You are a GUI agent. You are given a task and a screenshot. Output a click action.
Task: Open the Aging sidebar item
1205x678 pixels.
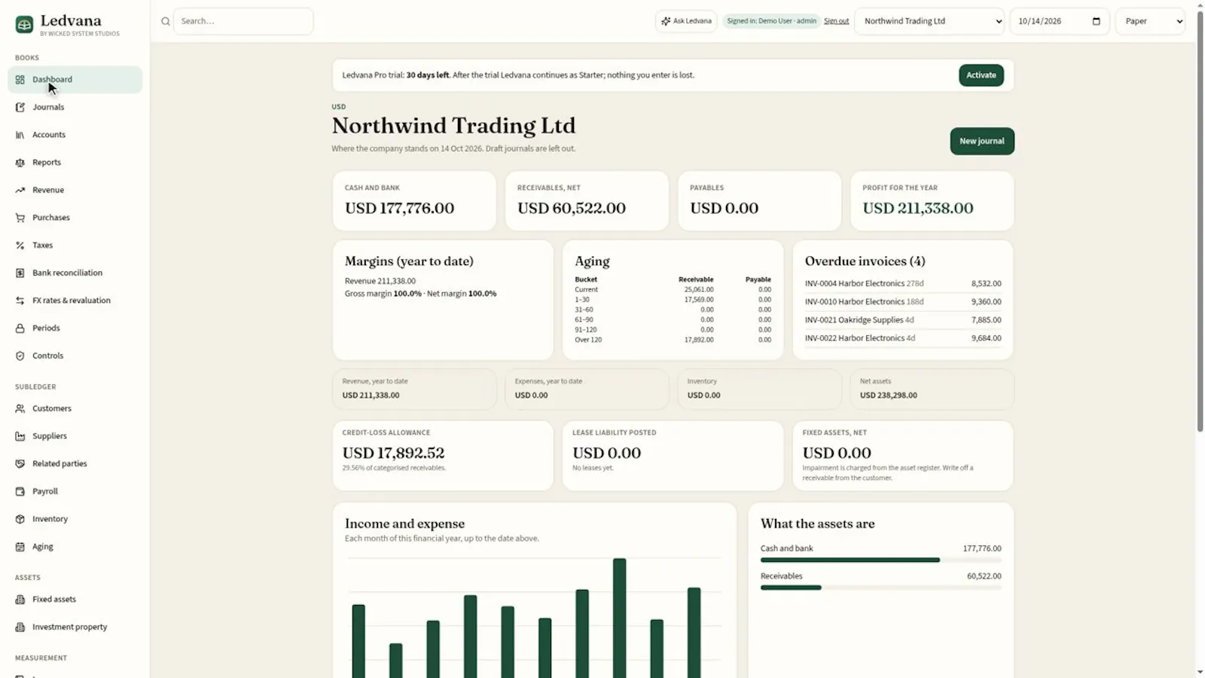pos(75,547)
